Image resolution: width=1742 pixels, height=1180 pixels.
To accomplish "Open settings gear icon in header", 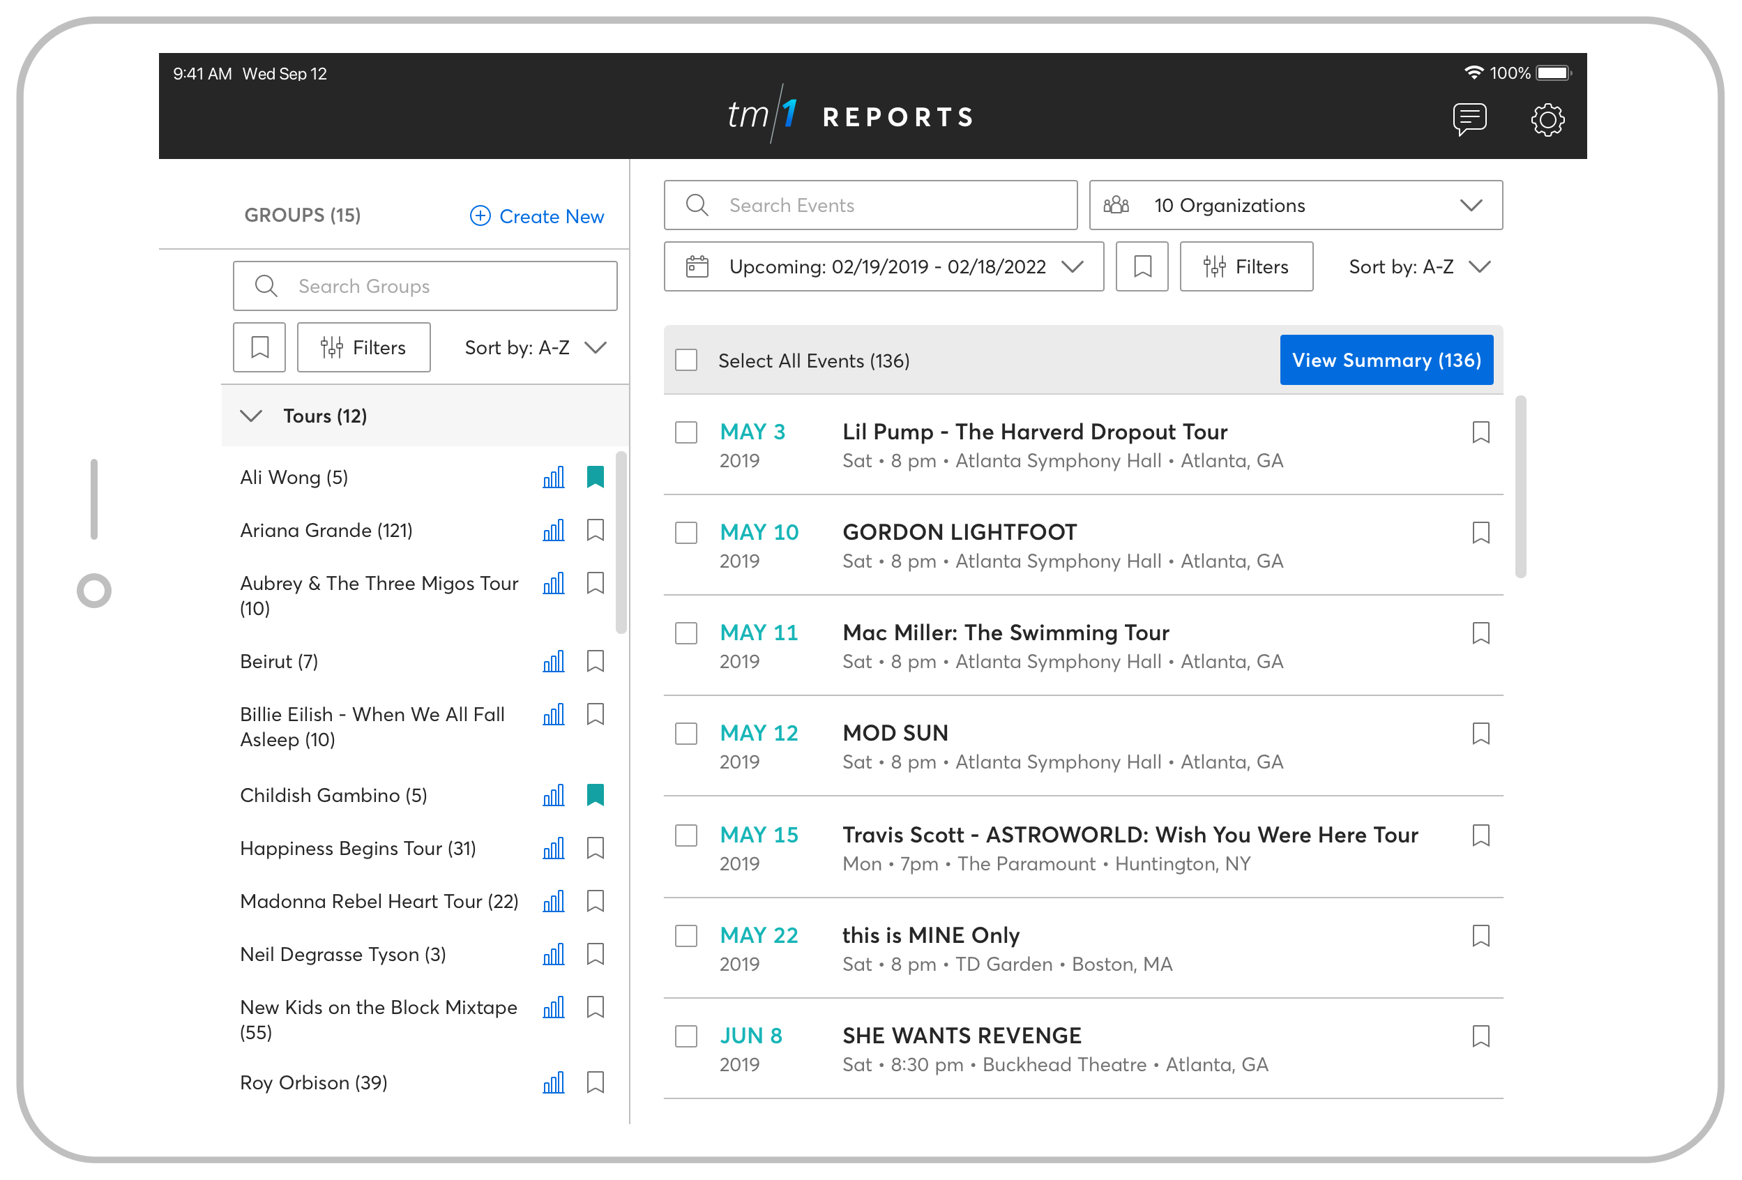I will 1547,119.
